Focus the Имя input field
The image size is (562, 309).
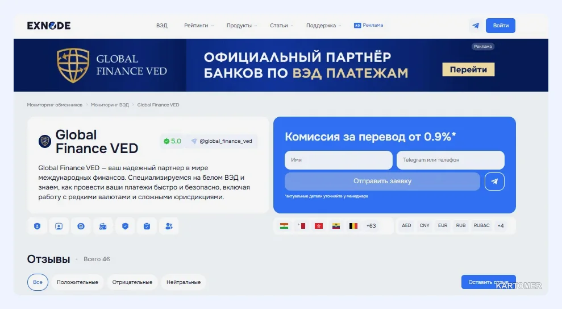(338, 160)
